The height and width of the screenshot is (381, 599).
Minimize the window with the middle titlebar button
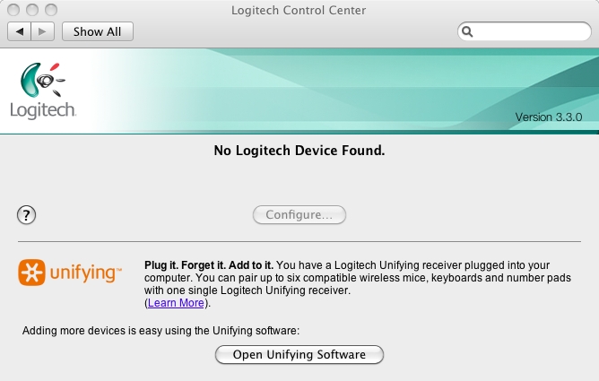coord(32,10)
